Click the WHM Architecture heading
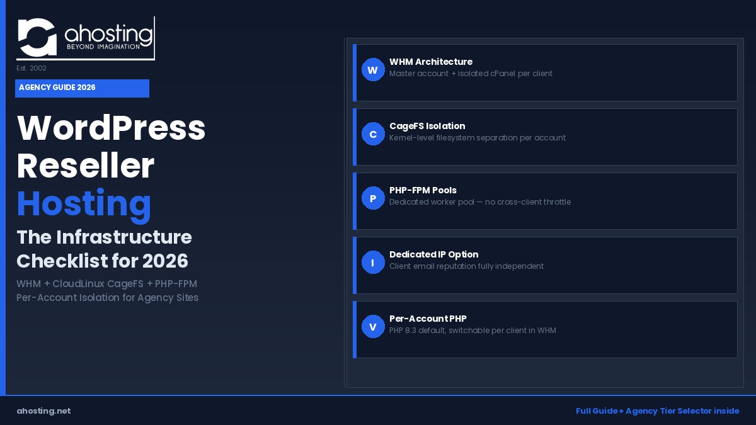 point(431,62)
